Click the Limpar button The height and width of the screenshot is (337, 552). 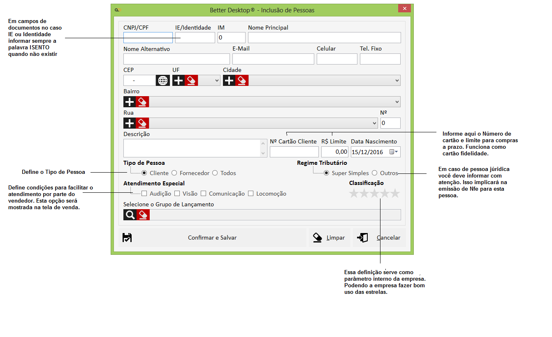pyautogui.click(x=329, y=238)
